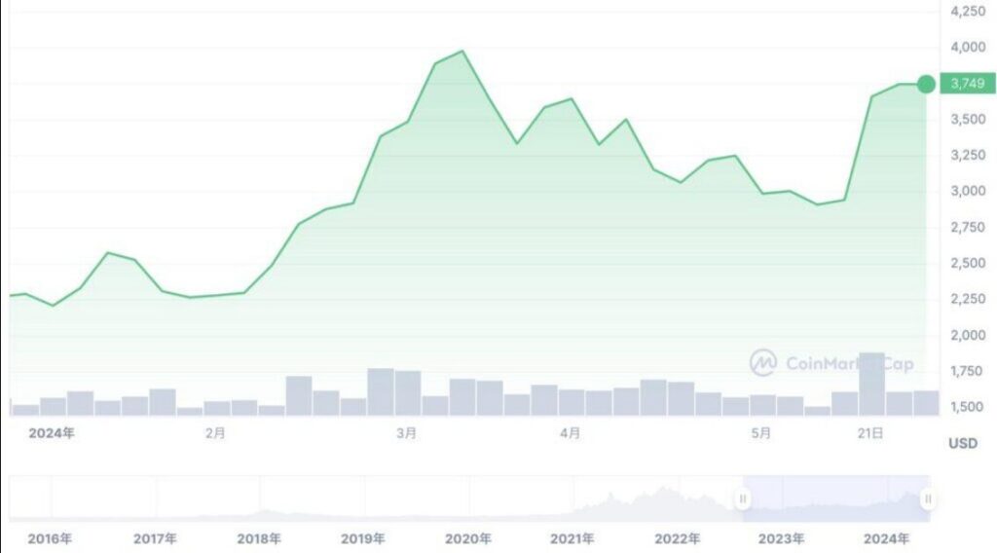Click the tallest volume bar above 21日
This screenshot has height=553, width=997.
871,385
